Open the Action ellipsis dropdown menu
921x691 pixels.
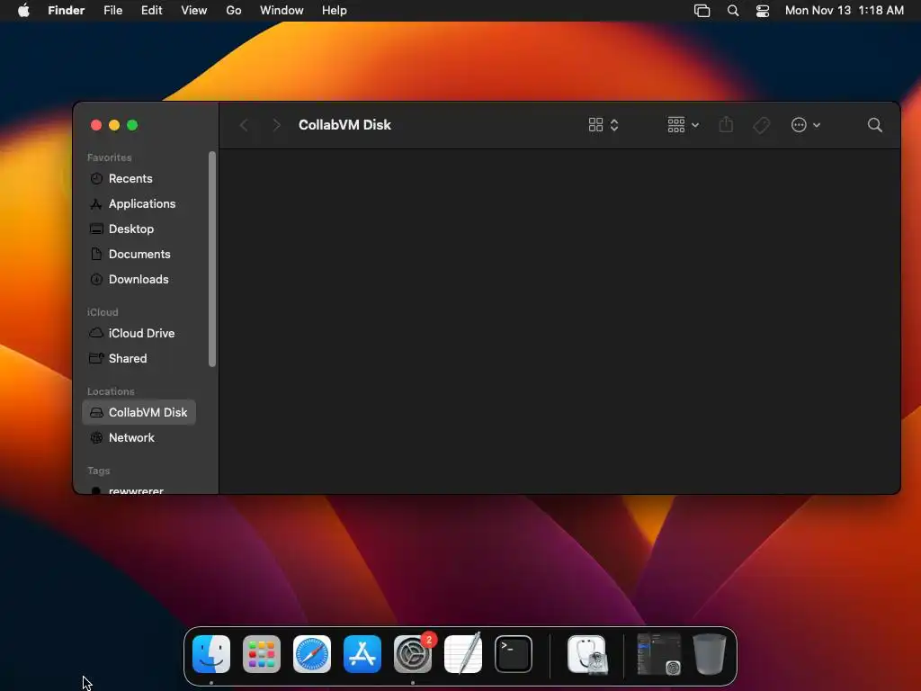tap(805, 124)
